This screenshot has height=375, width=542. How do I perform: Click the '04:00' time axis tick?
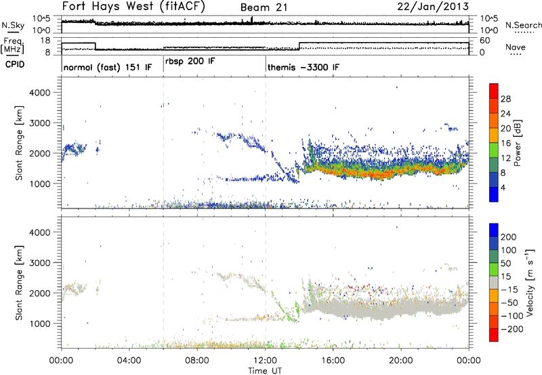coord(129,361)
